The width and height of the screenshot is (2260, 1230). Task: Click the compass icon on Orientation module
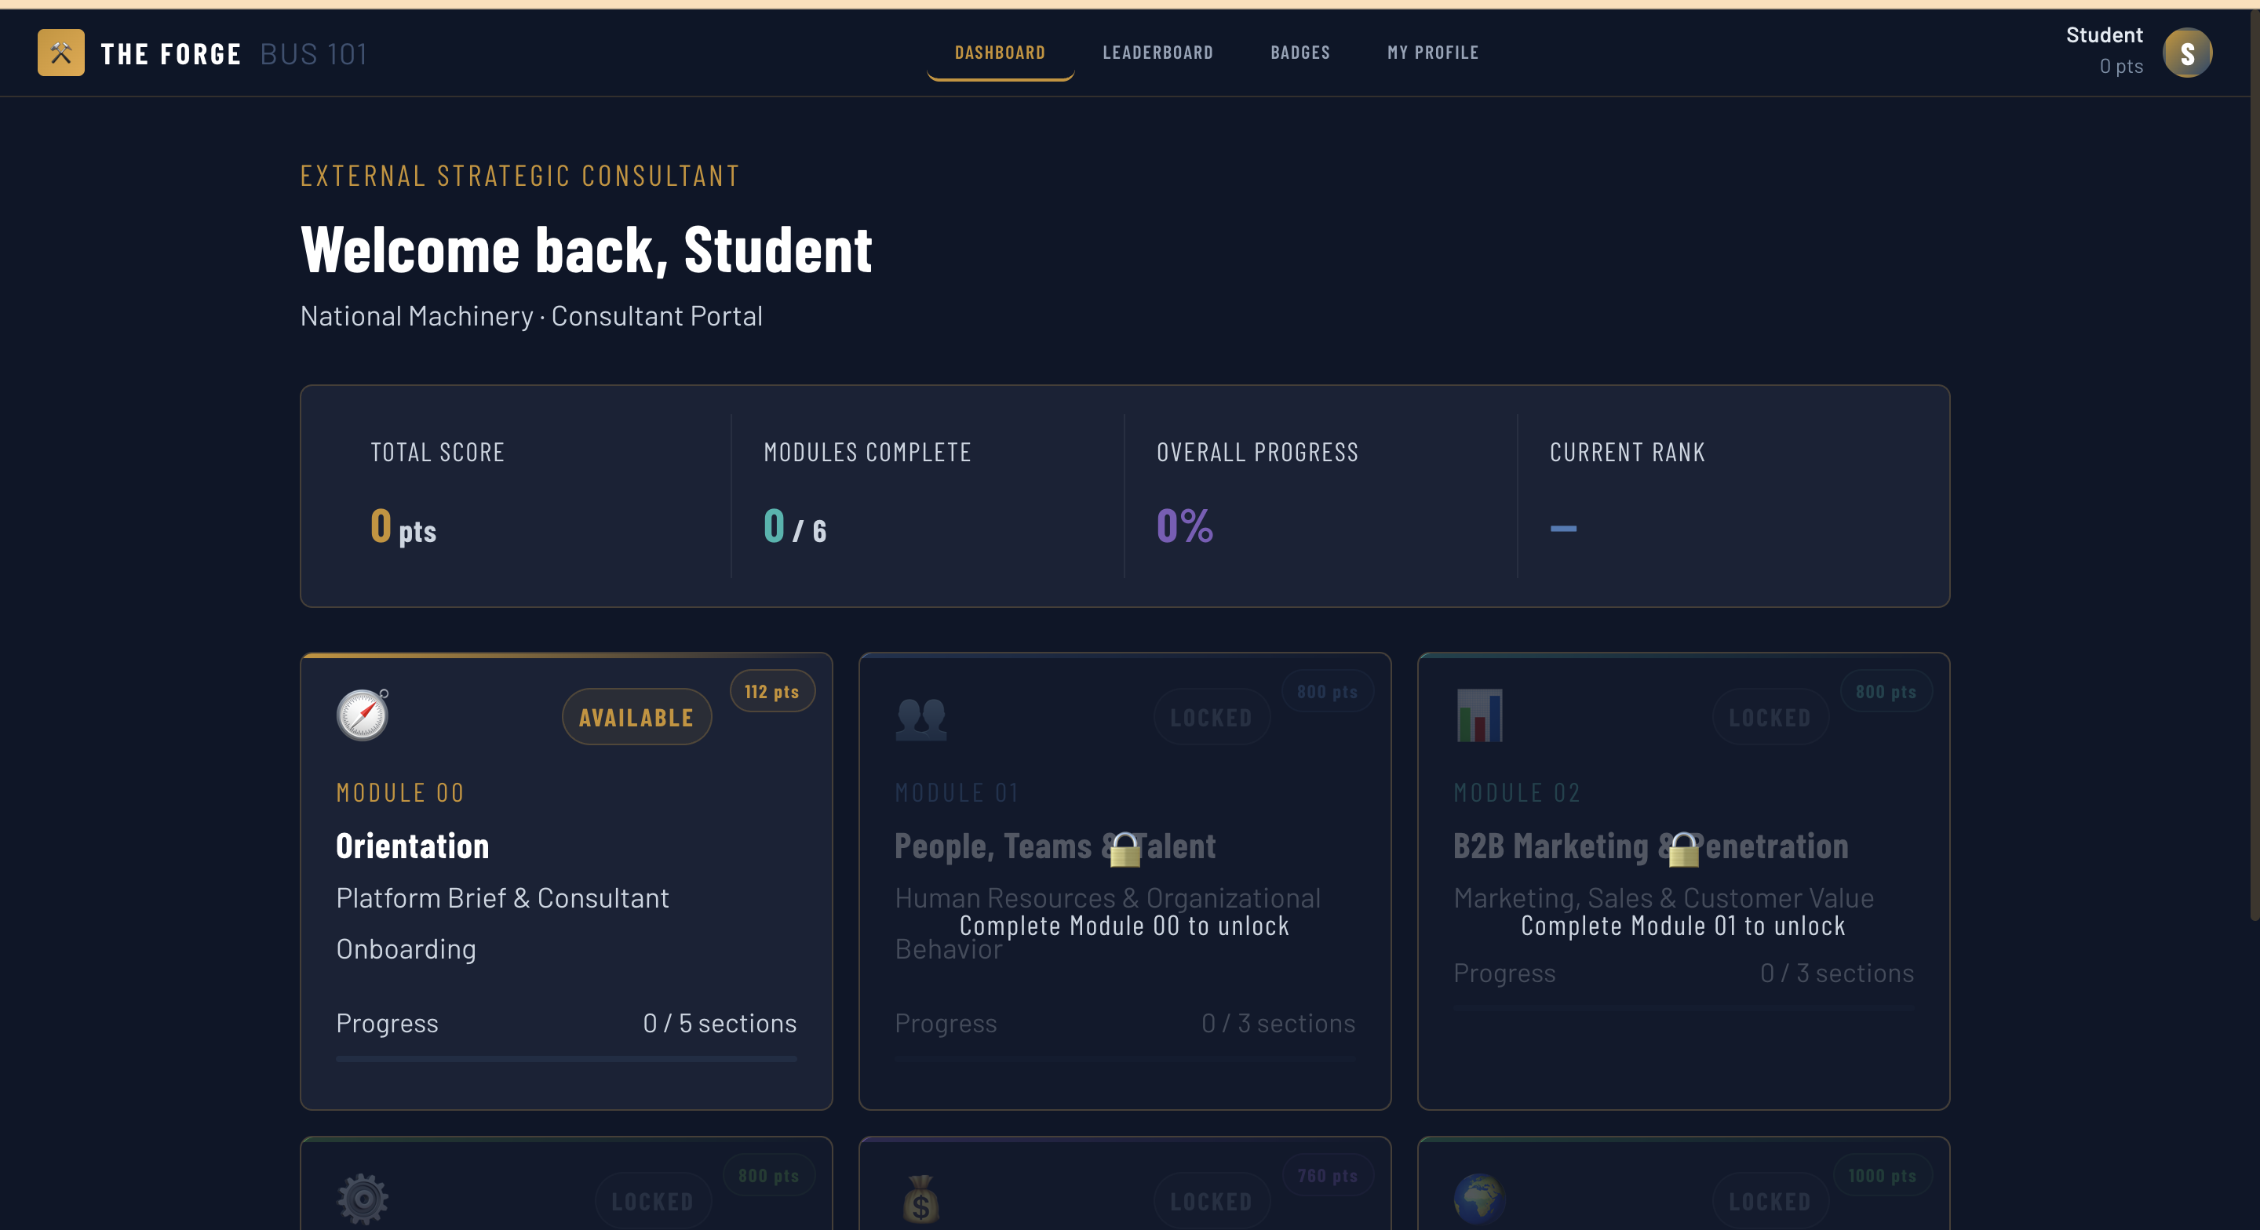(x=363, y=715)
